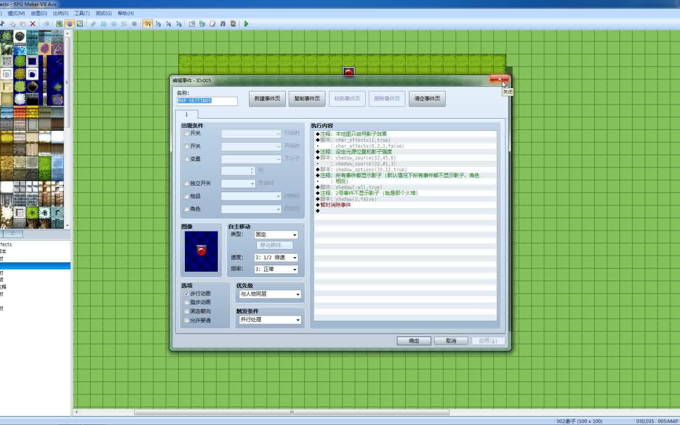Open the Sound Test icon
This screenshot has width=680, height=425.
(x=223, y=24)
